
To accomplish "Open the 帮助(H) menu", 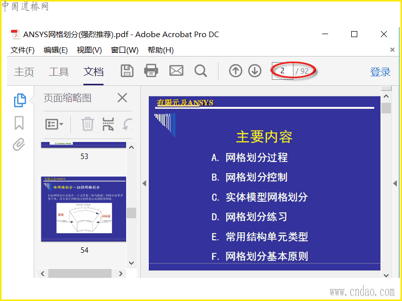I will 161,50.
